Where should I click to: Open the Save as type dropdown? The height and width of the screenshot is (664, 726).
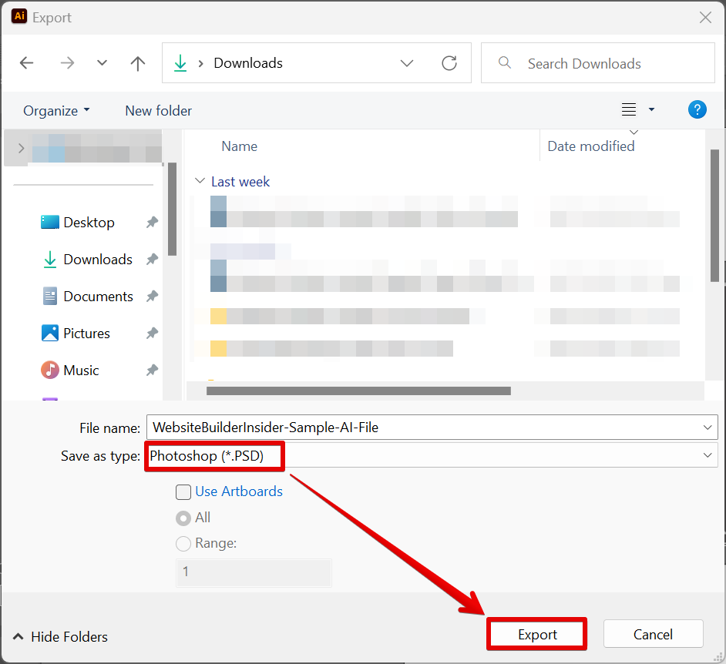(708, 456)
